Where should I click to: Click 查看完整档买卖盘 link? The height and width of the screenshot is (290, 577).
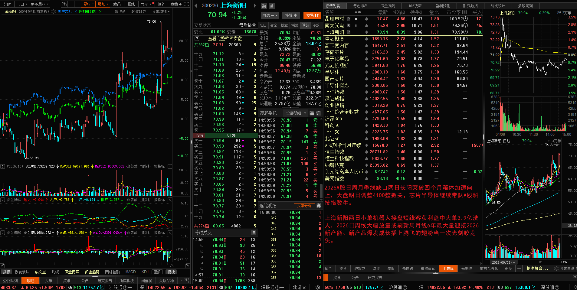tap(225, 39)
